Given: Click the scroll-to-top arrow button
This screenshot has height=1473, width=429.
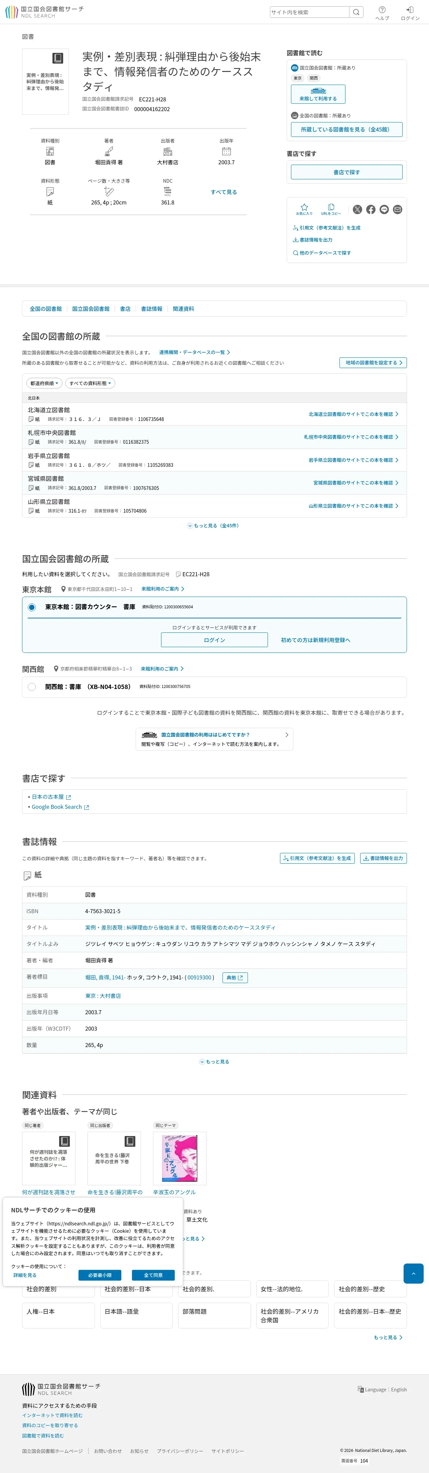Looking at the screenshot, I should tap(413, 1274).
